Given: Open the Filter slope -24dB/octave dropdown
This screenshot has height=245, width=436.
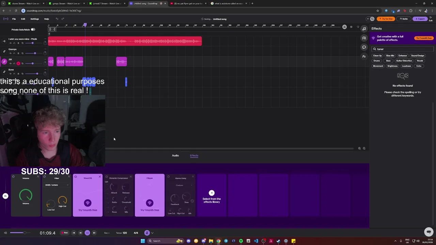Looking at the screenshot, I should [57, 185].
